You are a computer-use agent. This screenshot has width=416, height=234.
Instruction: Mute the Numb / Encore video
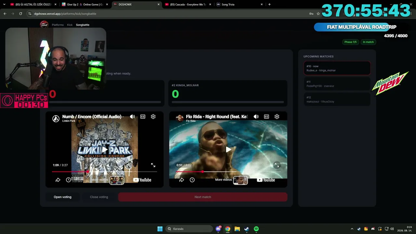coord(132,117)
